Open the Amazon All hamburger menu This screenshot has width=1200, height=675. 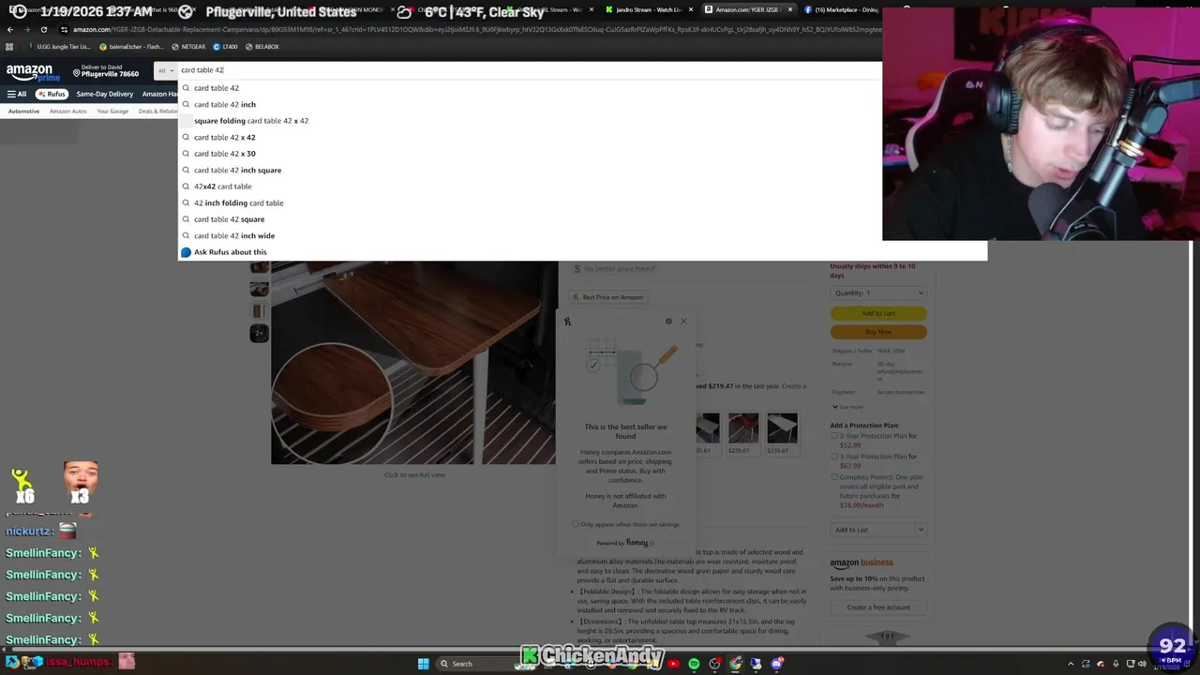17,94
